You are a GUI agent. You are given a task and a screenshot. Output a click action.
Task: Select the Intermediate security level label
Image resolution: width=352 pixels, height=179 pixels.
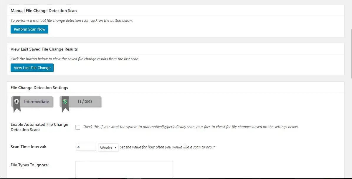pos(37,102)
